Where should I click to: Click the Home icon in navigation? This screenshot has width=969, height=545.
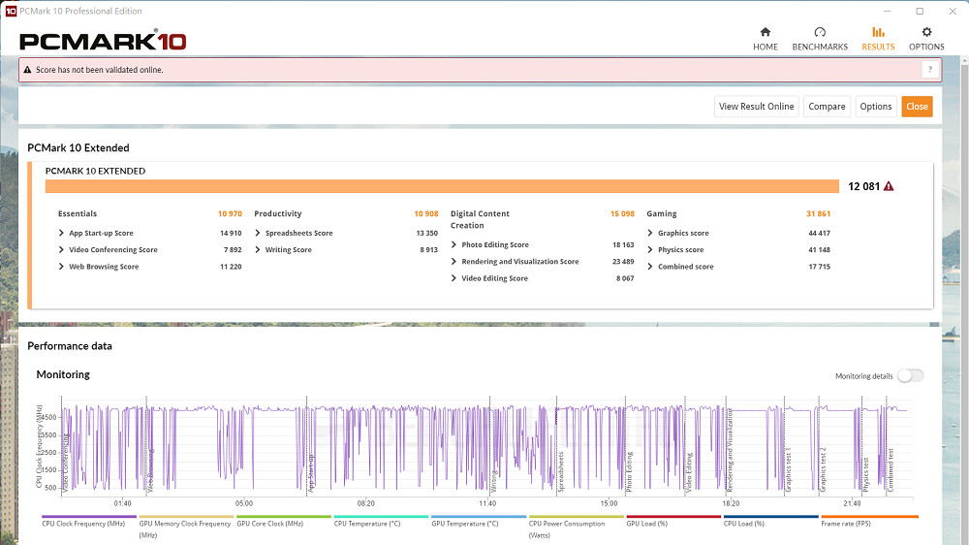766,33
